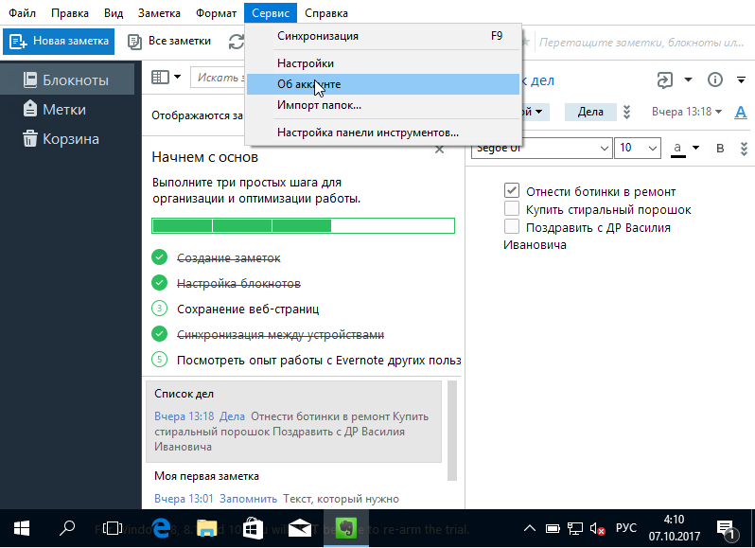Open Task View on taskbar
The height and width of the screenshot is (548, 755).
[113, 528]
